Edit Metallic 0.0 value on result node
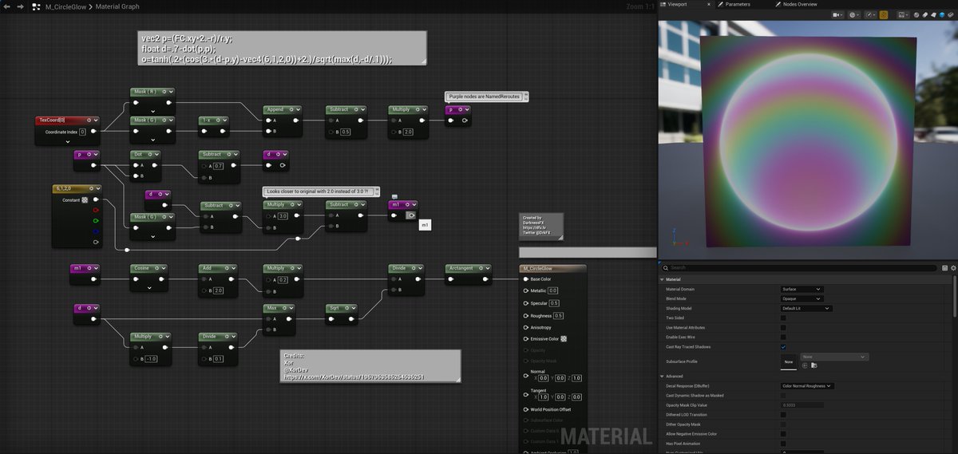This screenshot has height=454, width=958. 552,291
